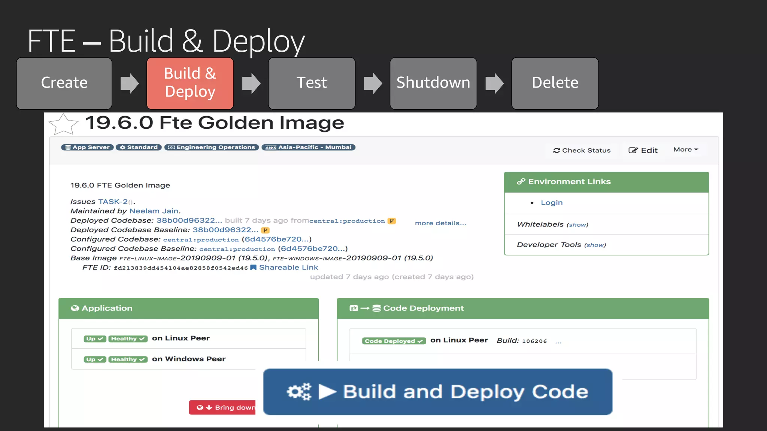
Task: Open the Shareable Link
Action: 288,268
